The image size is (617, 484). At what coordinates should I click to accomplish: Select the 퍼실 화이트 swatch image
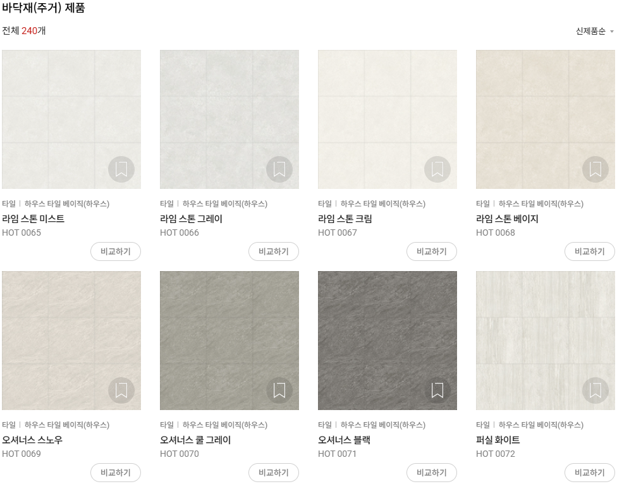tap(546, 341)
